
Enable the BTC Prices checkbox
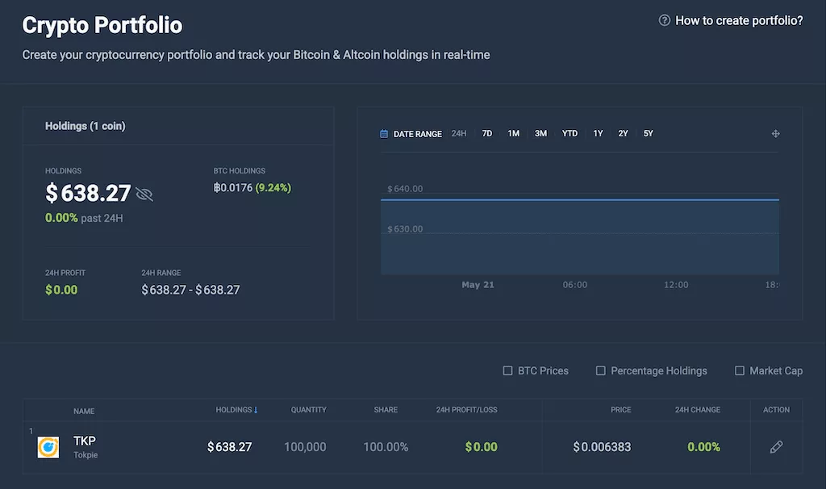click(x=508, y=370)
